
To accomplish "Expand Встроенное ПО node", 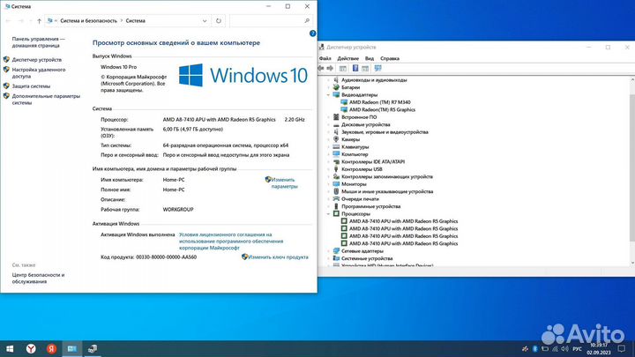I will pyautogui.click(x=328, y=117).
